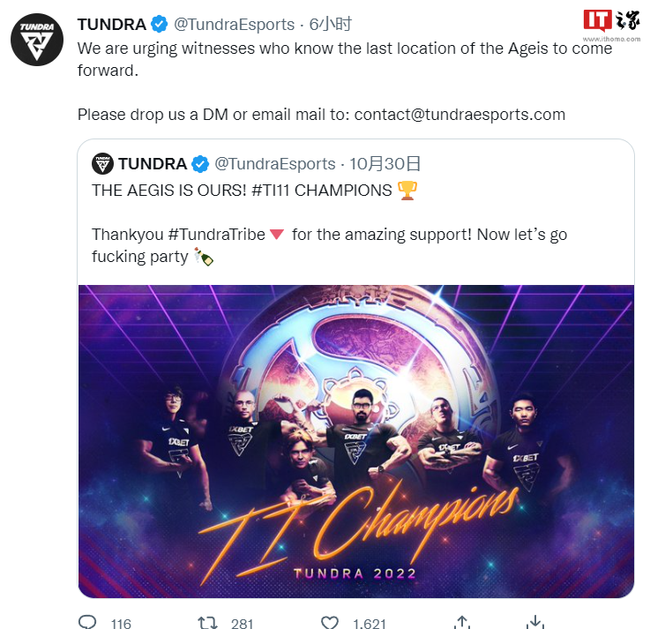
Task: Click the contact@tundraesports.com email address
Action: (x=459, y=115)
